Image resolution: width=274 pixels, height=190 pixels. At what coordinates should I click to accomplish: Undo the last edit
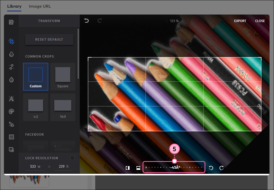coord(86,21)
